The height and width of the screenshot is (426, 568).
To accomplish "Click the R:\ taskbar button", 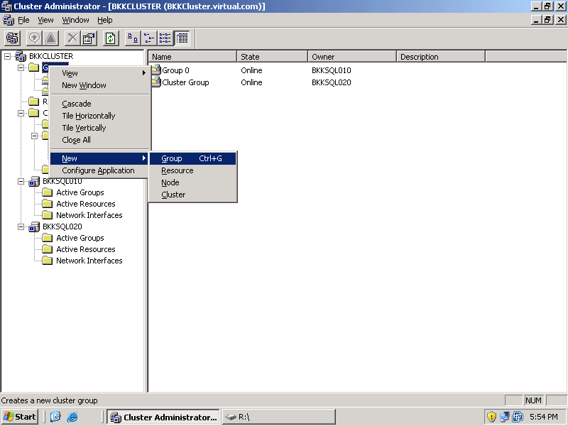I will [x=278, y=417].
